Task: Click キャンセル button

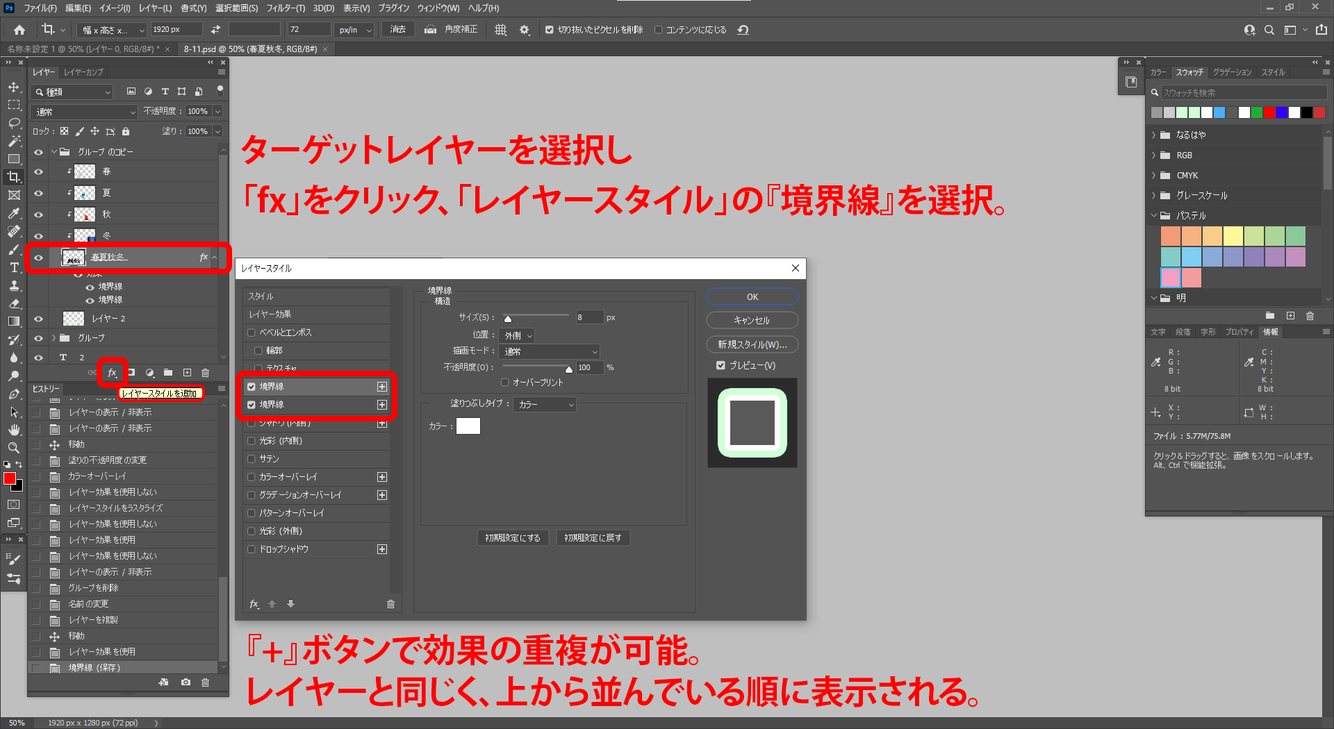Action: pos(752,320)
